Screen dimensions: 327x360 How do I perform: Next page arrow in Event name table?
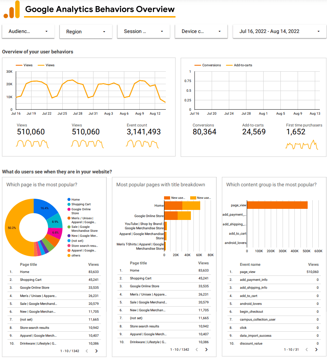pyautogui.click(x=316, y=349)
